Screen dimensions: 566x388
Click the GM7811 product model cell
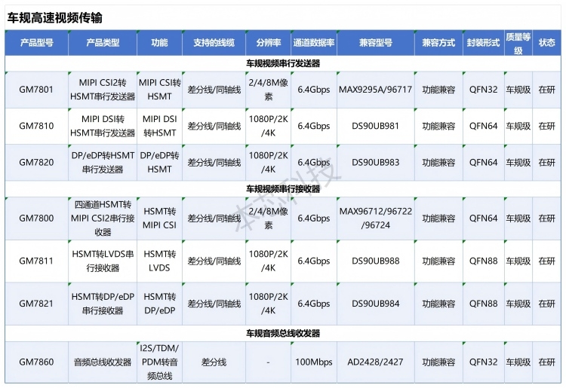36,261
